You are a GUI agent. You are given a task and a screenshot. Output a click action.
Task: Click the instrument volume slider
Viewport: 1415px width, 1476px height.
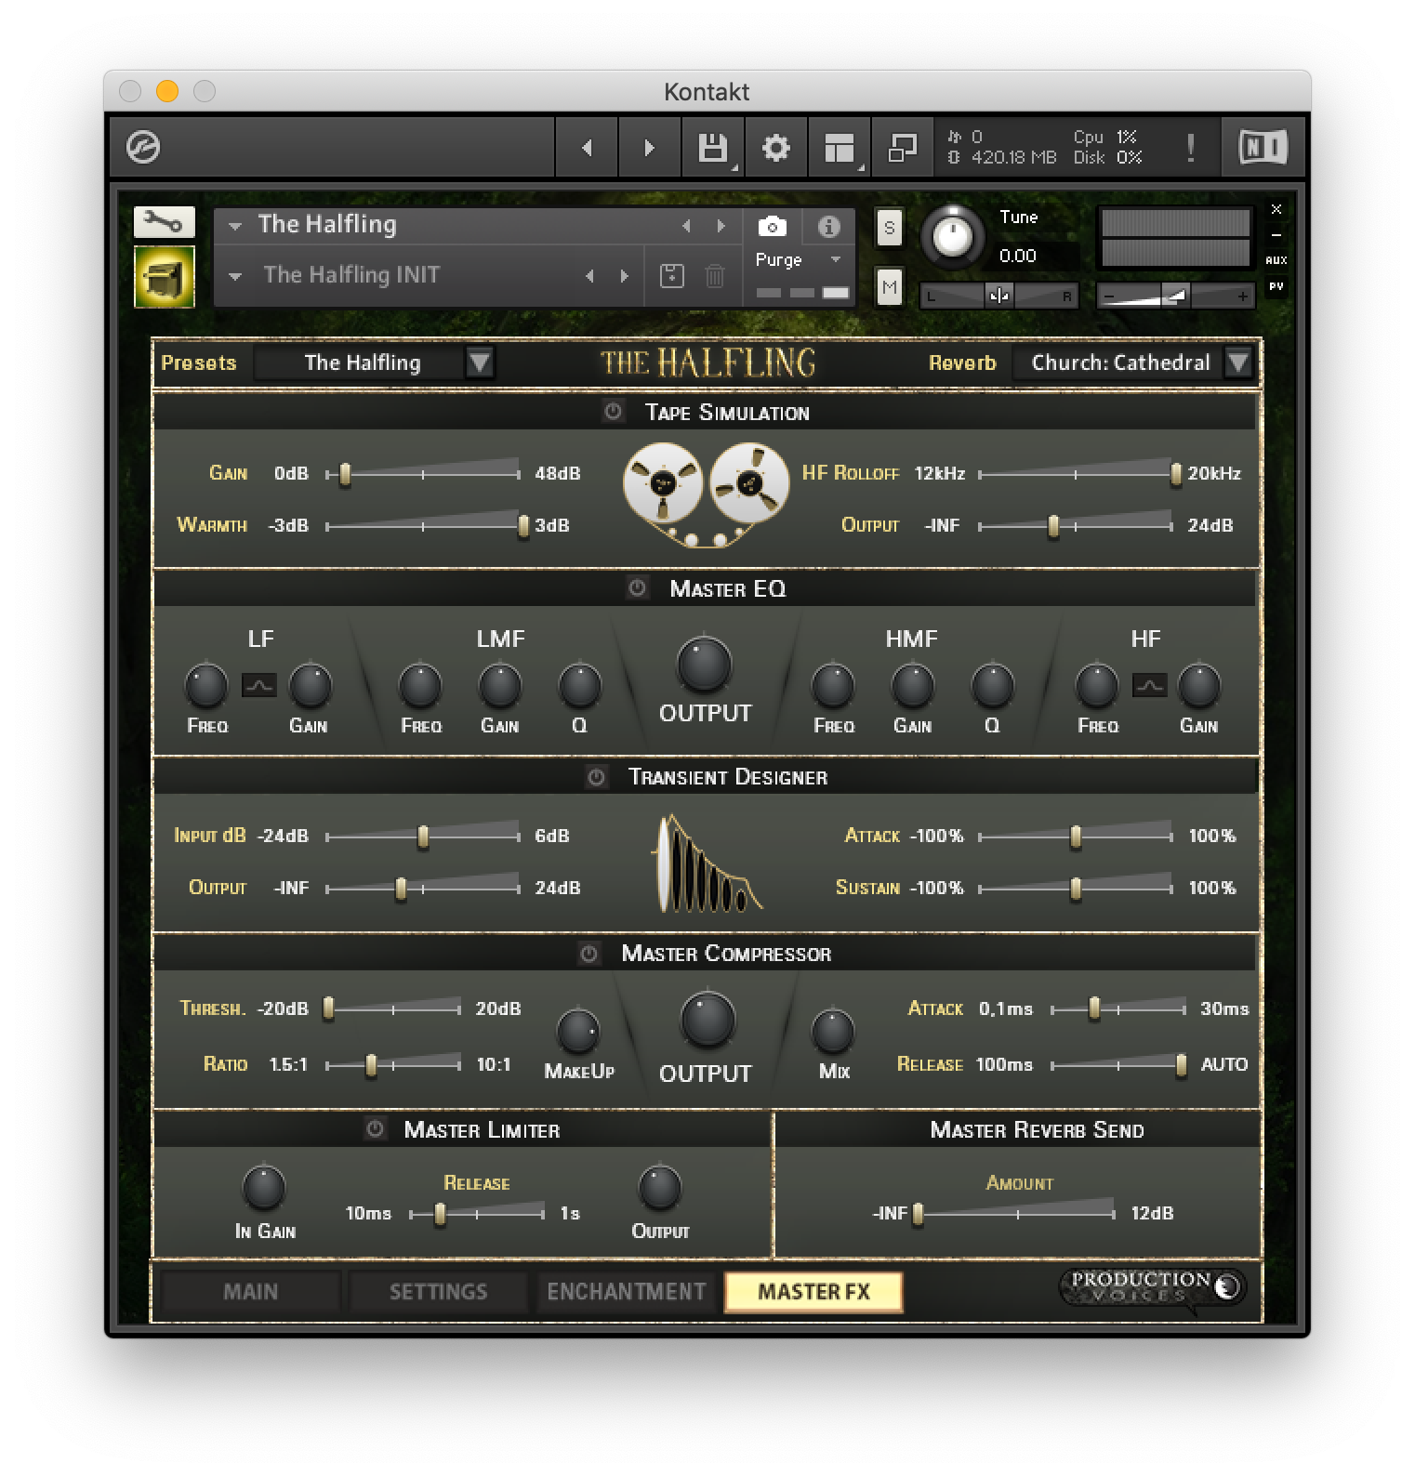(x=1176, y=297)
